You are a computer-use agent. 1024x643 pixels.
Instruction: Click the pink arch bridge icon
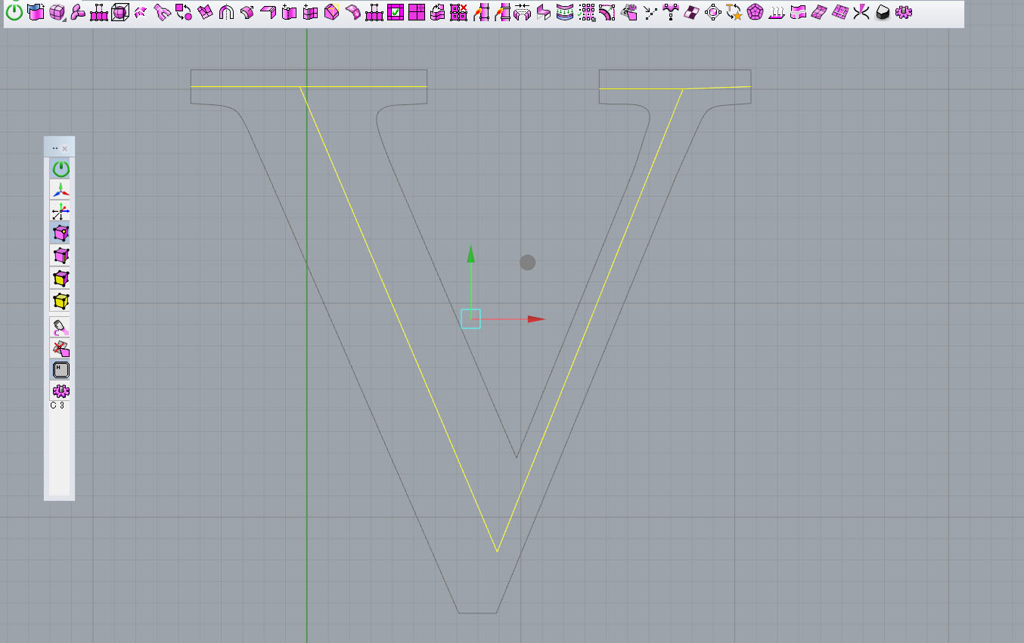pos(225,13)
